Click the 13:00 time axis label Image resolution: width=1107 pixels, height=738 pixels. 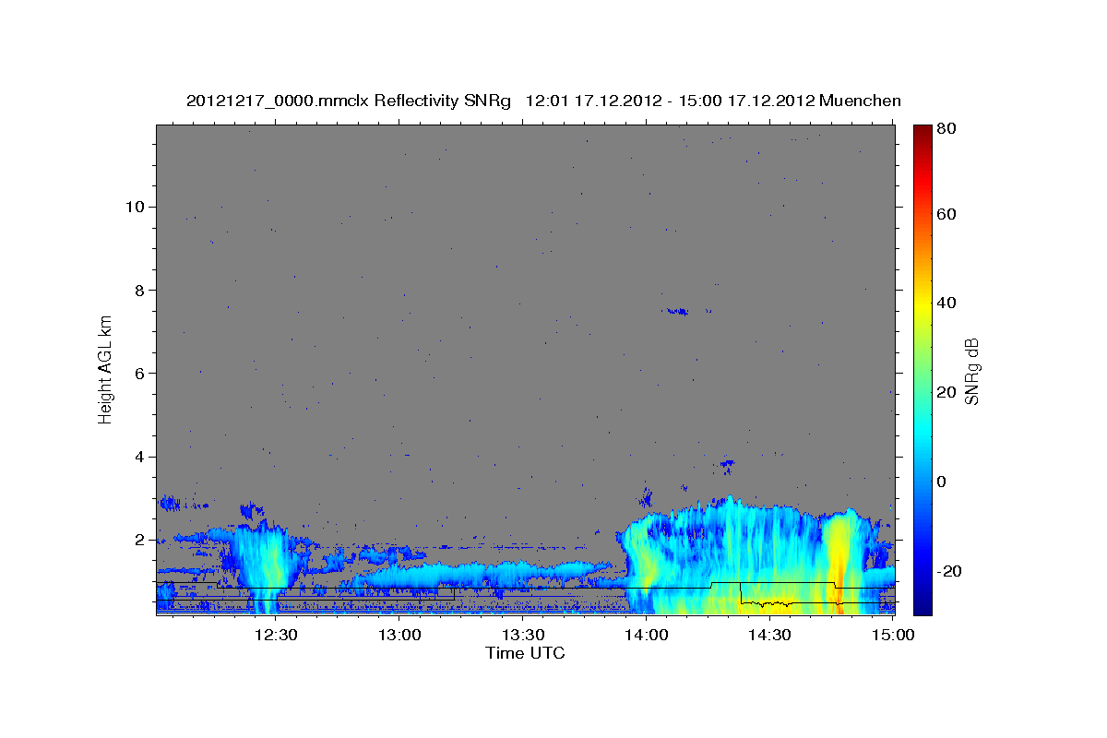[x=399, y=635]
